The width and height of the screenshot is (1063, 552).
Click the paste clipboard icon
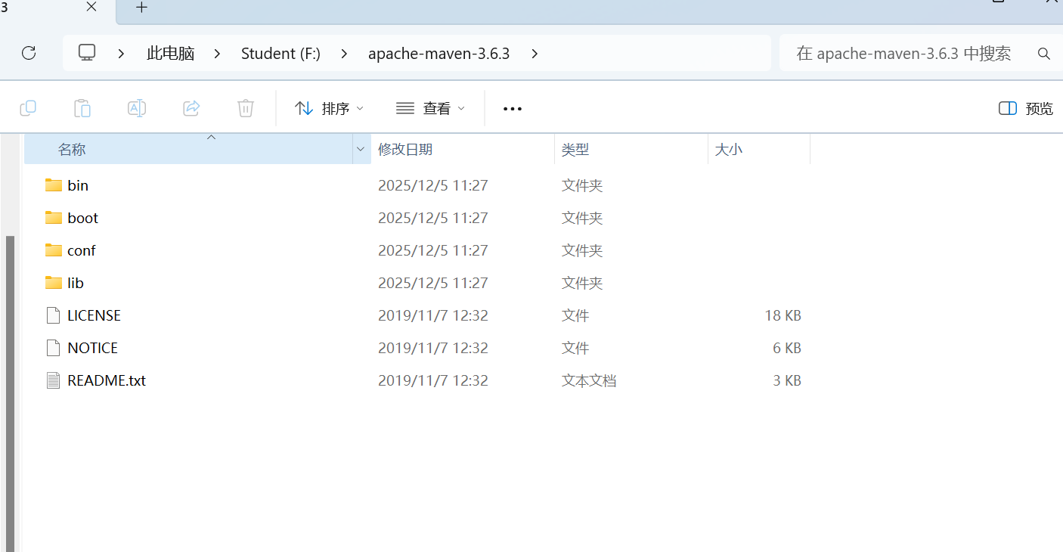pyautogui.click(x=82, y=108)
